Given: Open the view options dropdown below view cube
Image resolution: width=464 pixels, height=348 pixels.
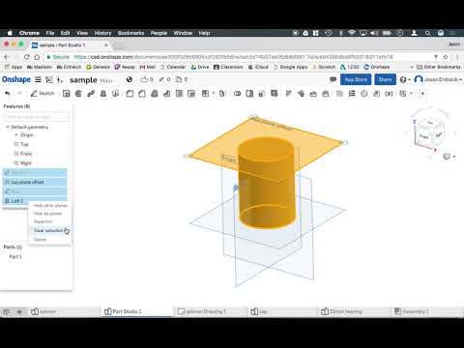Looking at the screenshot, I should point(449,157).
